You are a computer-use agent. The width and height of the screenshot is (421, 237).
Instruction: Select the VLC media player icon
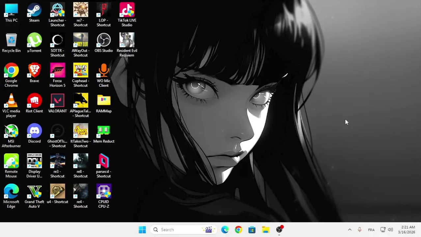coord(11,106)
